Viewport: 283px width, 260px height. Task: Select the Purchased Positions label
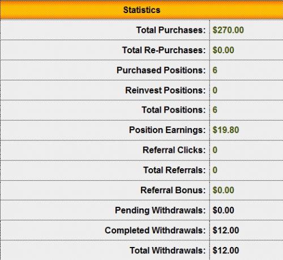click(x=161, y=70)
